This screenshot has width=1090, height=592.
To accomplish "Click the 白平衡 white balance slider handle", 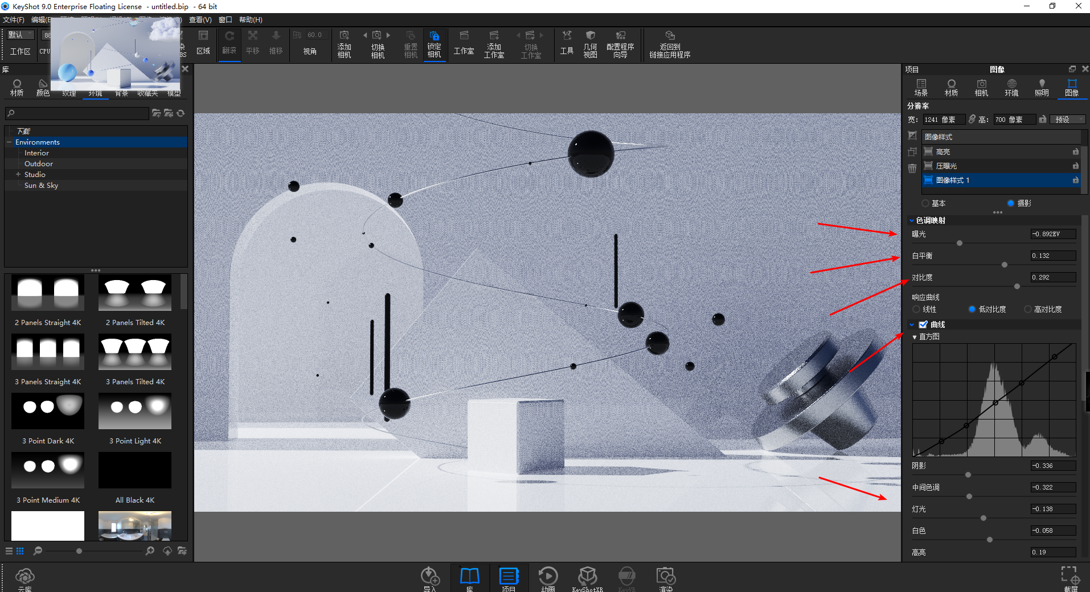I will 1005,265.
